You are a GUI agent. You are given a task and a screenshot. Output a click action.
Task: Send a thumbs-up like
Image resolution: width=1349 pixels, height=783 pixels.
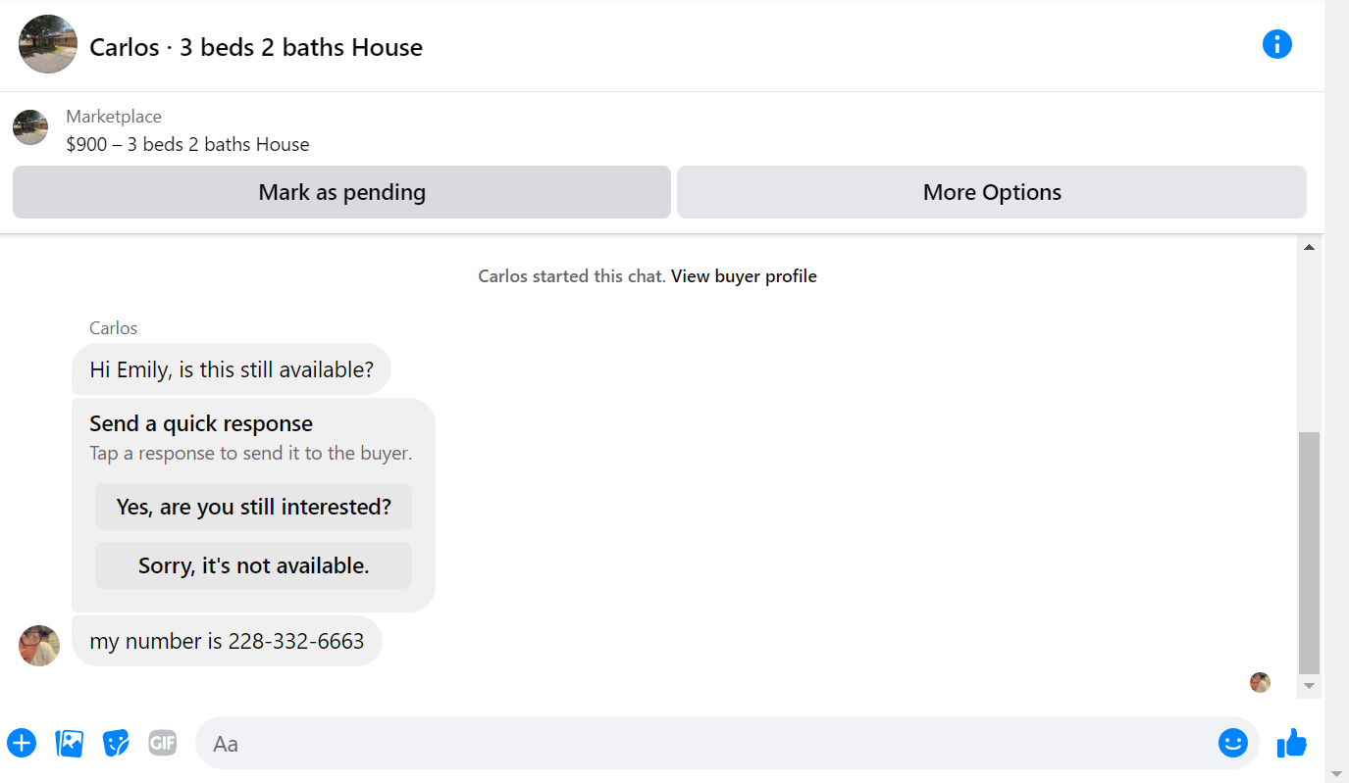(1292, 743)
